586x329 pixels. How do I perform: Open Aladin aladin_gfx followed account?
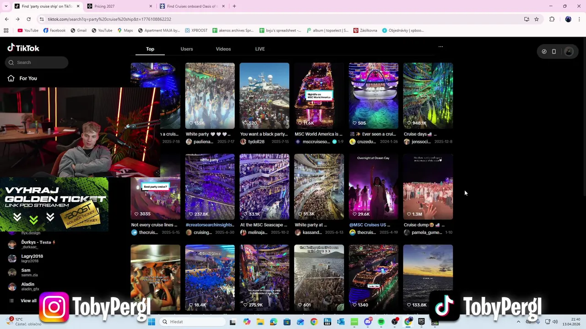coord(24,287)
